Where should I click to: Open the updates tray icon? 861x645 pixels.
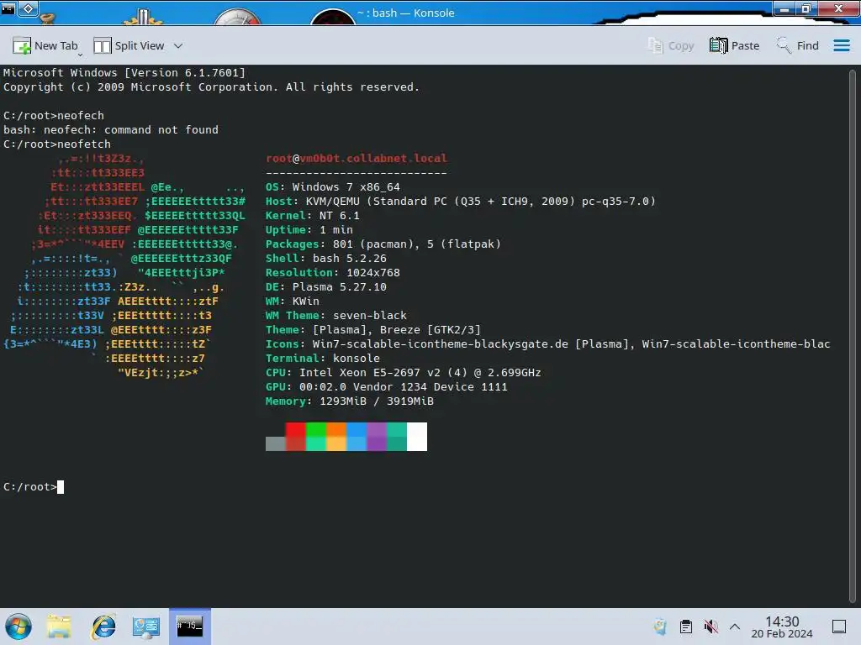point(660,627)
